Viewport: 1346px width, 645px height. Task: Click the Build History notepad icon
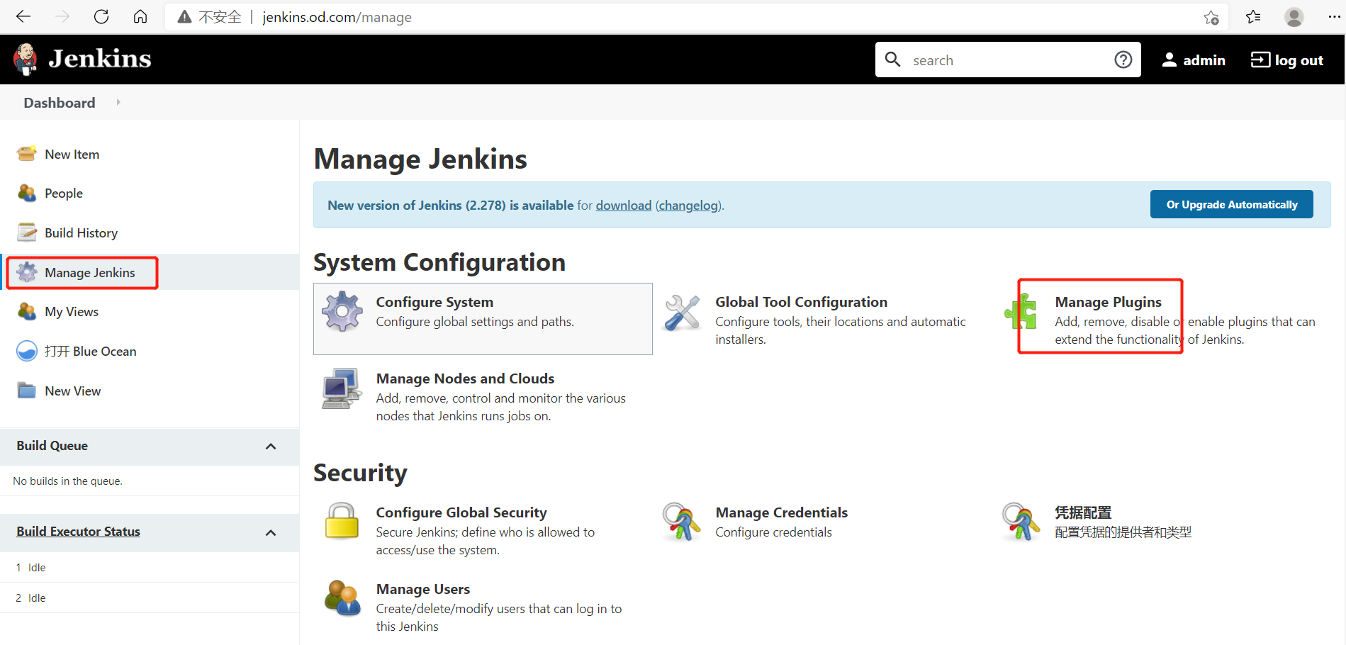click(27, 232)
